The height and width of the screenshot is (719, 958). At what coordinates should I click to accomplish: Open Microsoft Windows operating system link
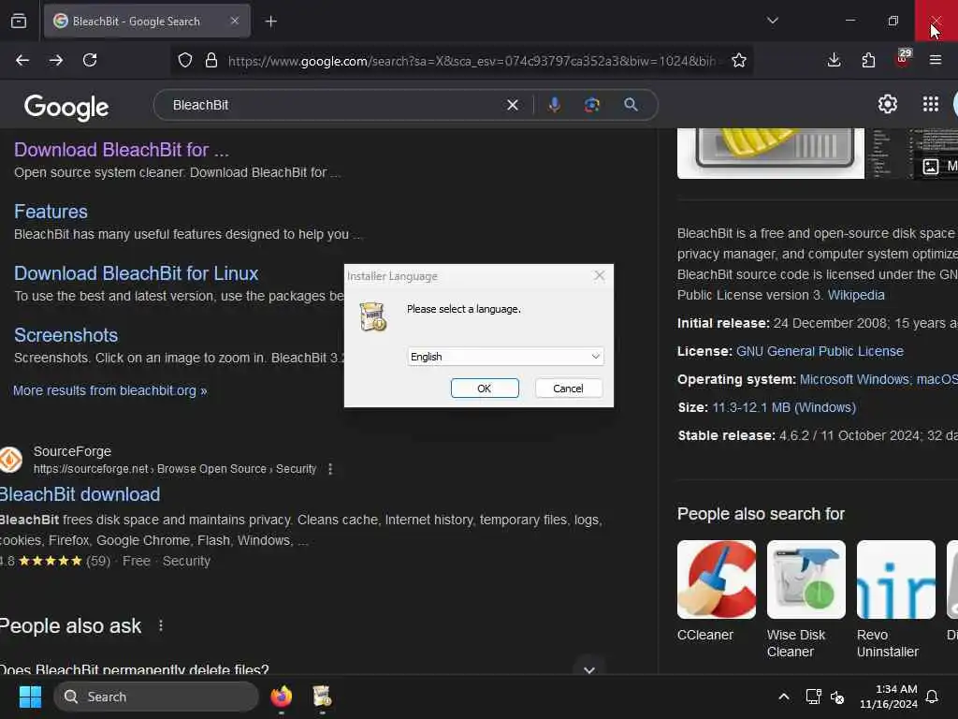click(x=853, y=380)
